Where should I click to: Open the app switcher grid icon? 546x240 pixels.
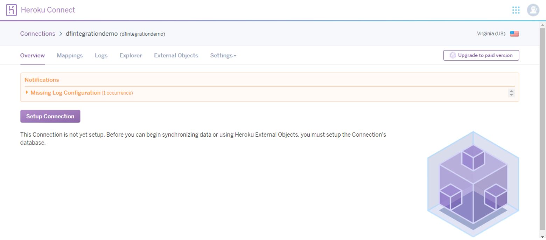(516, 10)
